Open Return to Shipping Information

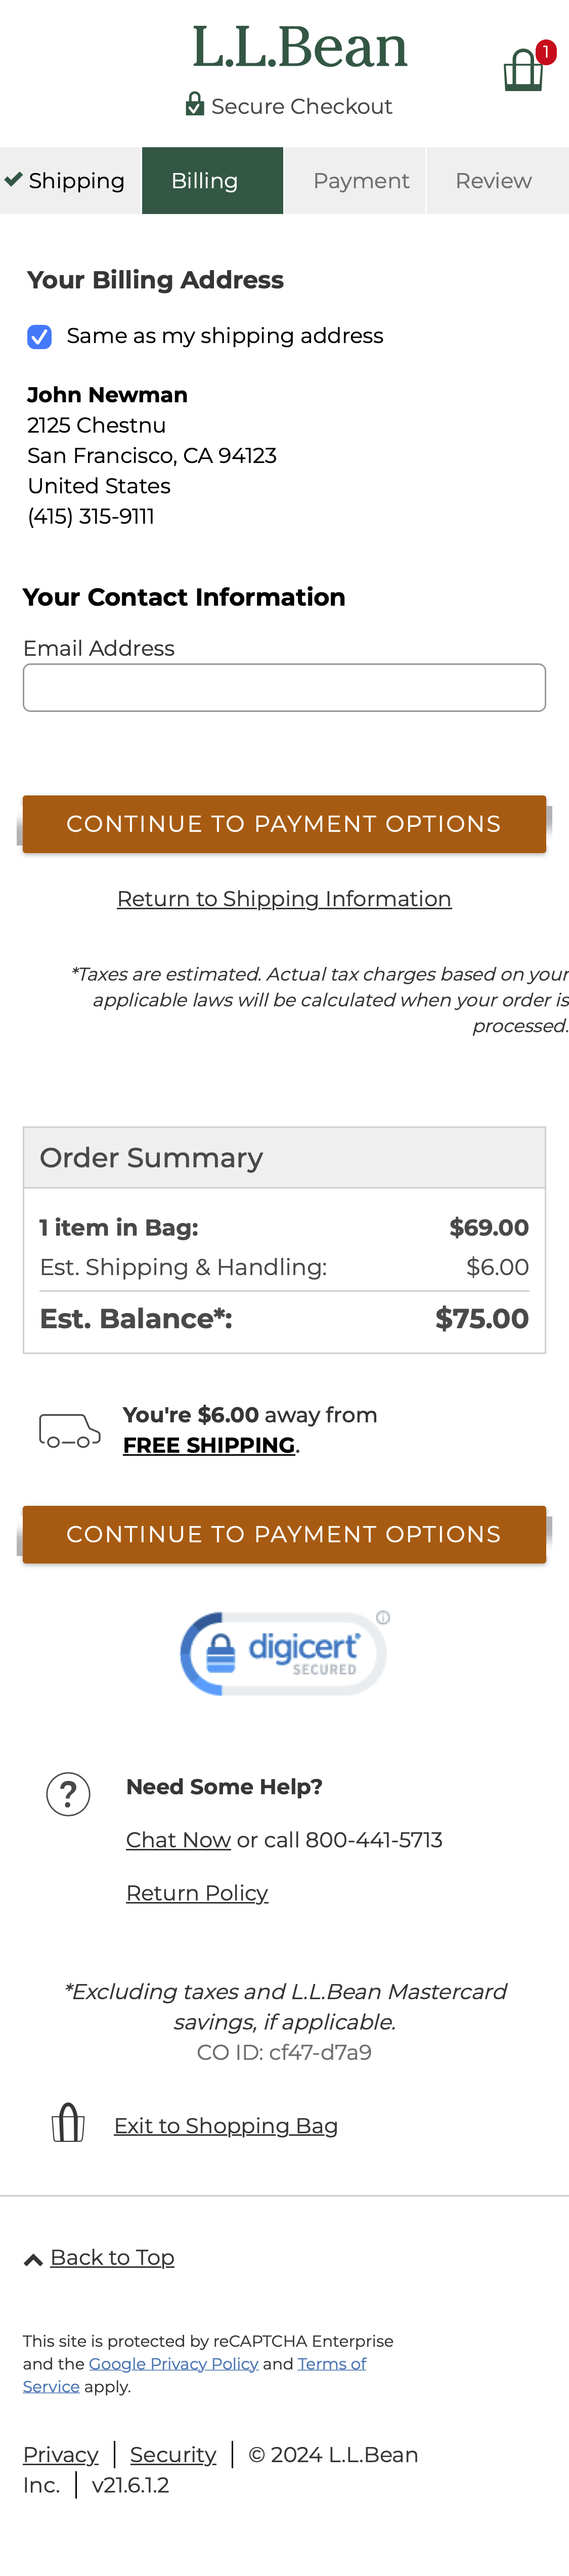pos(283,898)
